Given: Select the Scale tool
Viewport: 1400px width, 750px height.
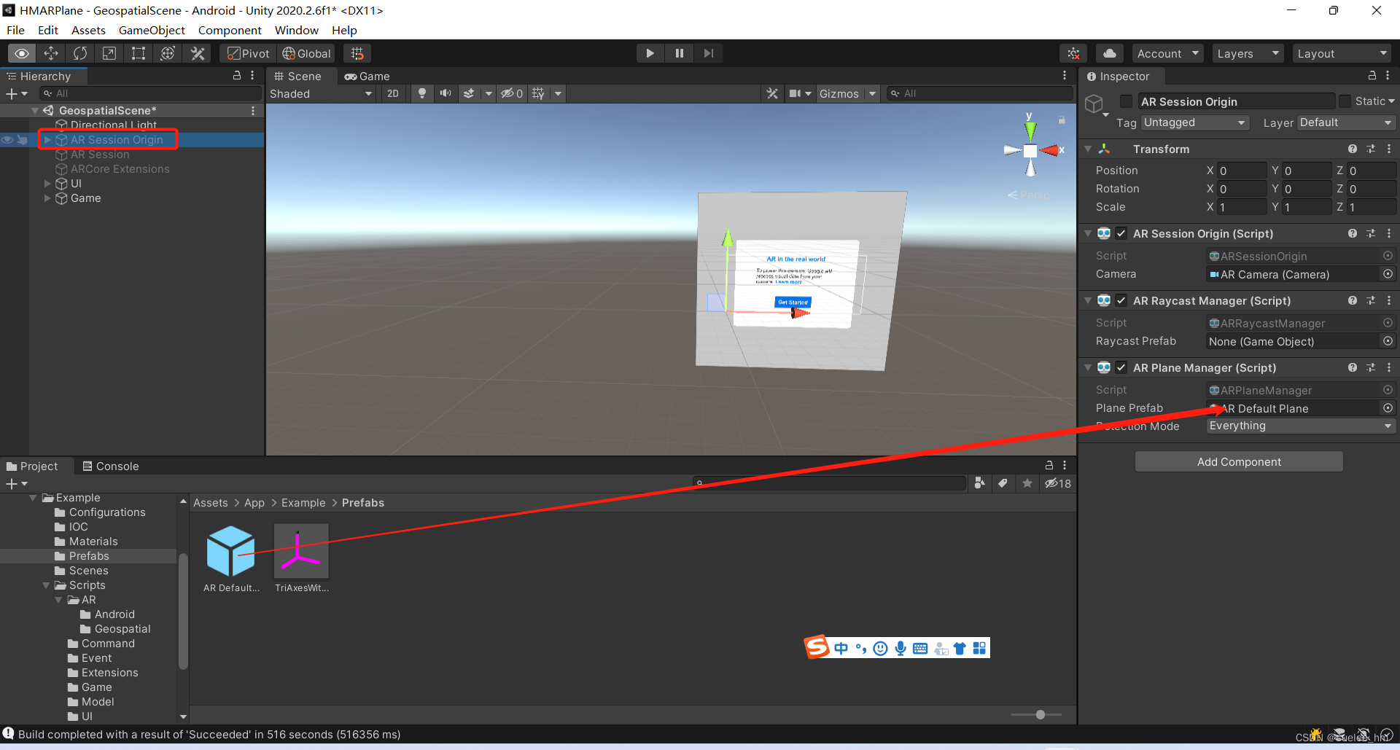Looking at the screenshot, I should point(109,53).
